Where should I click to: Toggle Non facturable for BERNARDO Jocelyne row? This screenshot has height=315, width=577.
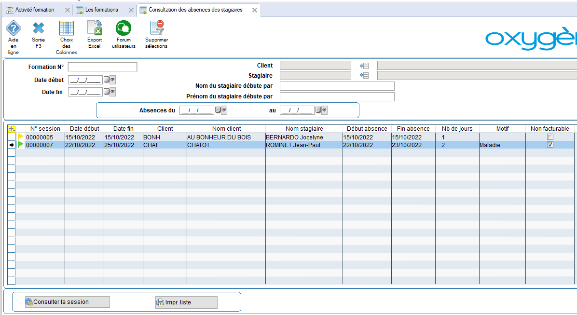[x=550, y=137]
